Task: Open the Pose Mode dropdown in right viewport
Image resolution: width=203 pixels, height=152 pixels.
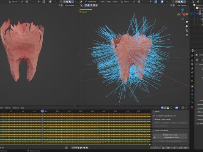Action: pos(92,2)
